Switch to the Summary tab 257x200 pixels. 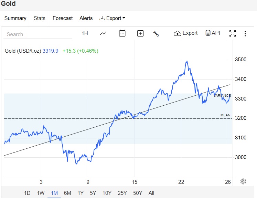[15, 18]
